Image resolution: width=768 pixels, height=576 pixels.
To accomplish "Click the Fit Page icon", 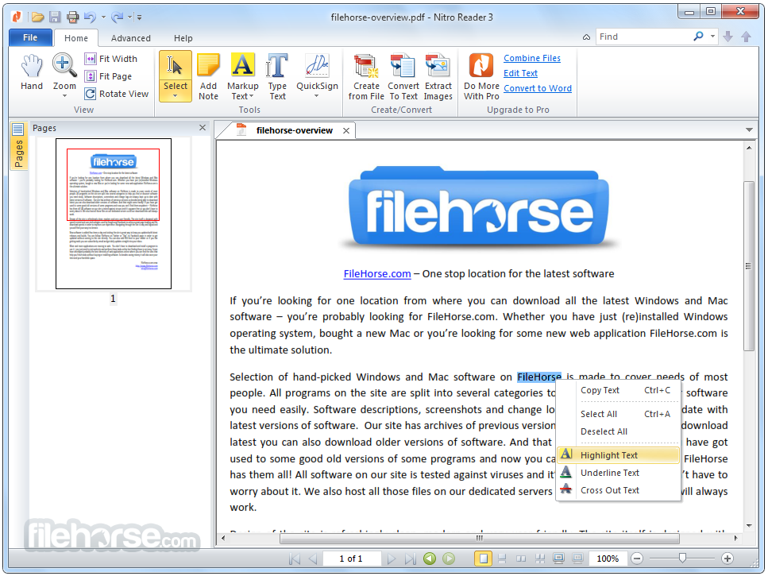I will tap(90, 76).
